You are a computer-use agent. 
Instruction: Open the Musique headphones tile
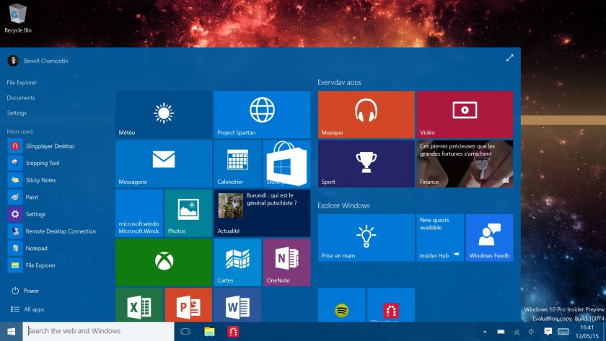tap(366, 114)
